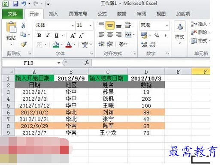221x165 pixels.
Task: Switch to the 数据 tab
Action: (x=121, y=14)
